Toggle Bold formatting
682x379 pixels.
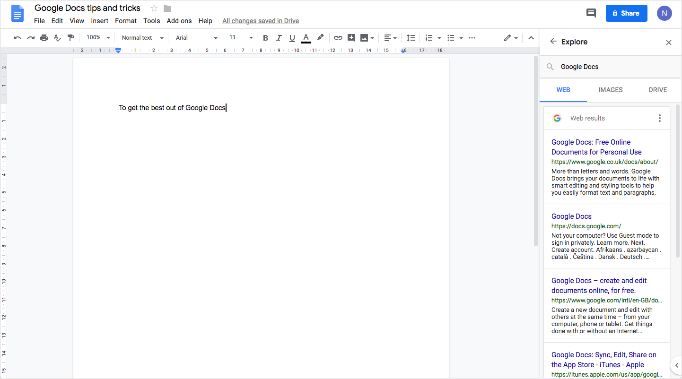pyautogui.click(x=265, y=38)
